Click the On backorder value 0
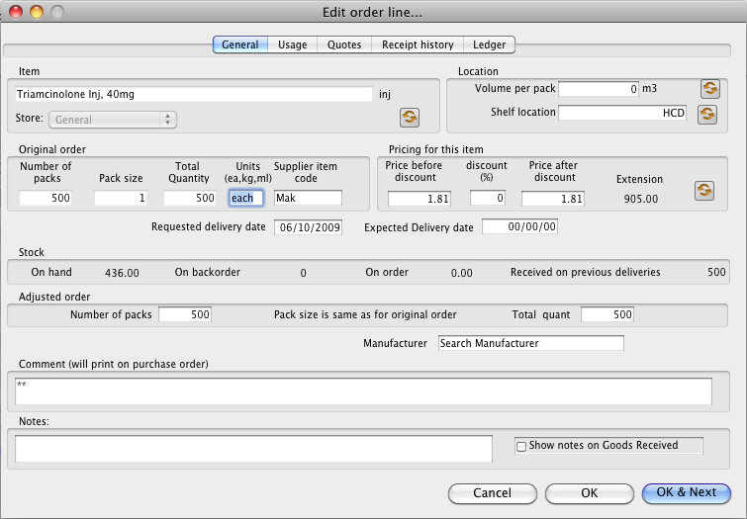747x519 pixels. [303, 273]
